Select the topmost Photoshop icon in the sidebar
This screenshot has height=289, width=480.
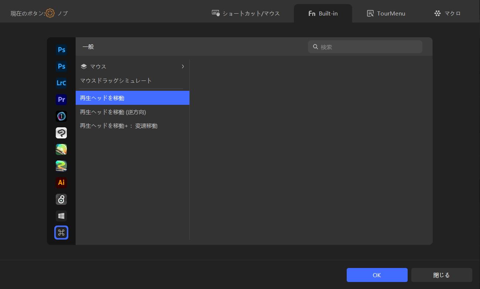coord(61,49)
